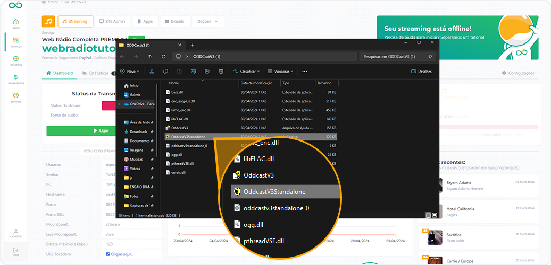This screenshot has height=265, width=551.
Task: Open the Visualizar view dropdown
Action: (x=280, y=72)
